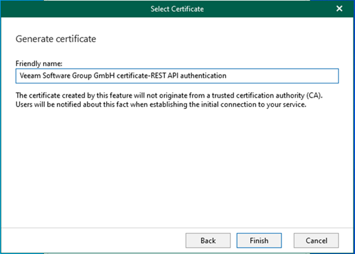The height and width of the screenshot is (254, 355).
Task: Click the 'Generate certificate' heading
Action: [x=56, y=39]
